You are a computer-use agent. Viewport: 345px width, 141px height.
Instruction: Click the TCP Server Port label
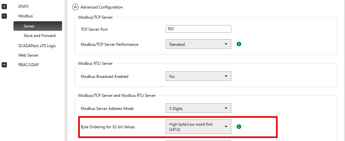click(x=94, y=29)
